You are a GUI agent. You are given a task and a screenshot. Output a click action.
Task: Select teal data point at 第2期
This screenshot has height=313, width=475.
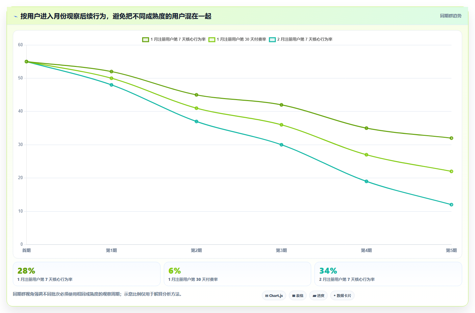pos(196,121)
